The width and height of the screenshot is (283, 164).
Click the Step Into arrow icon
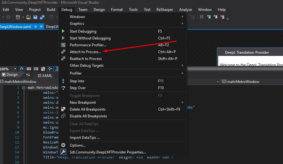pos(63,81)
